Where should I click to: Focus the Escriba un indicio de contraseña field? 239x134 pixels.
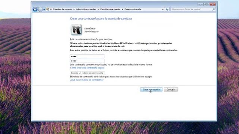(87, 73)
